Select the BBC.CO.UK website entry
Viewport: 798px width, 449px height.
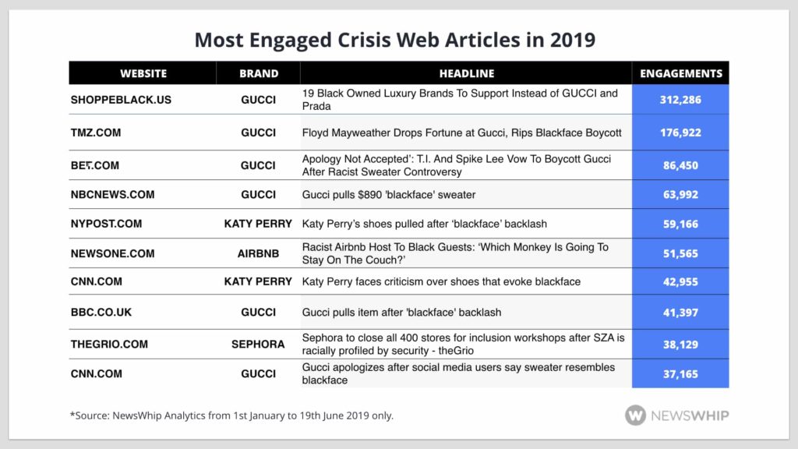pyautogui.click(x=101, y=313)
